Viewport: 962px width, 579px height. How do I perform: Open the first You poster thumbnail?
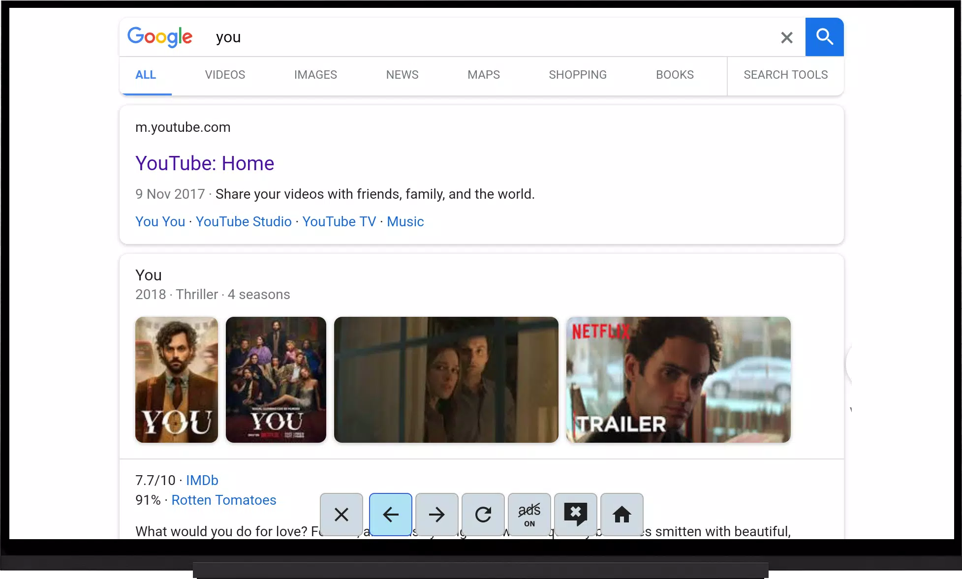pos(177,380)
